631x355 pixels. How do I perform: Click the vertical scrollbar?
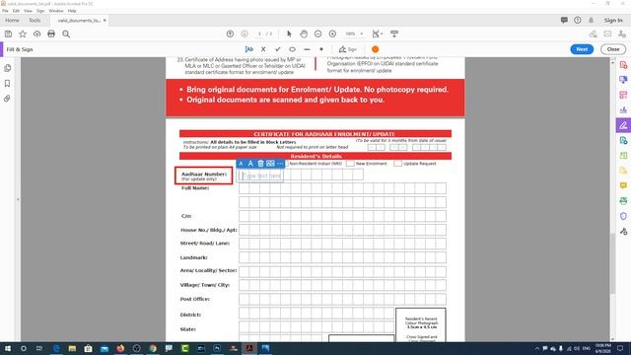pos(613,263)
